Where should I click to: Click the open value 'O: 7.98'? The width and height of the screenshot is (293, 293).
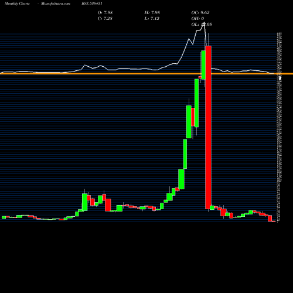105,12
